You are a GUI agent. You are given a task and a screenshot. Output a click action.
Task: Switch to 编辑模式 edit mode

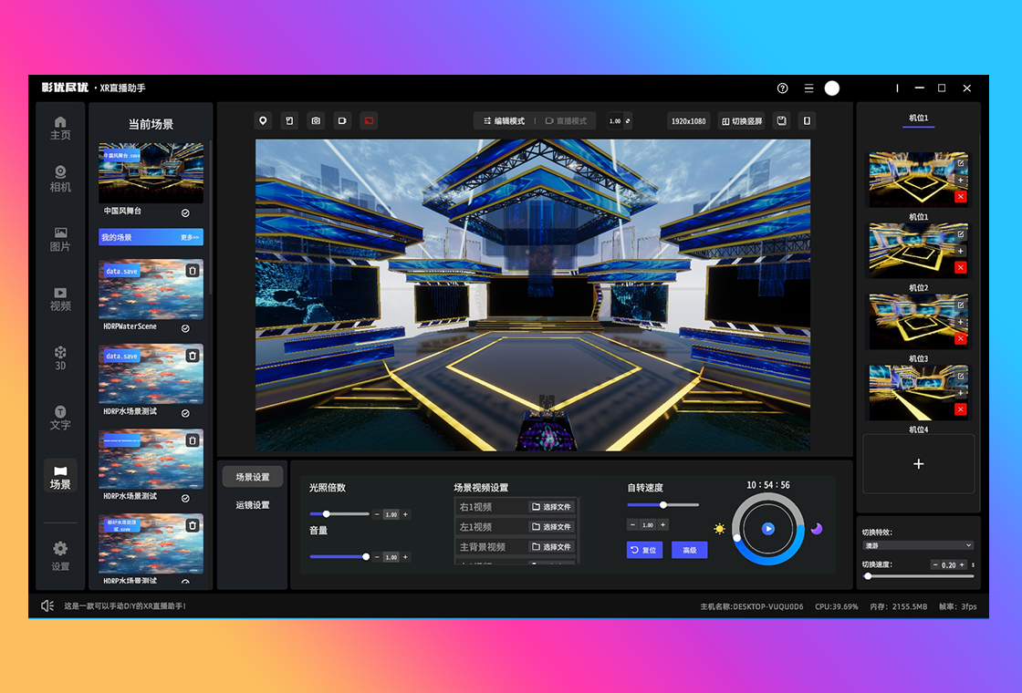coord(504,121)
